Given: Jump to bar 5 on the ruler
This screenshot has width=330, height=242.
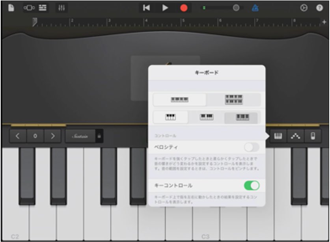Looking at the screenshot, I should [183, 21].
